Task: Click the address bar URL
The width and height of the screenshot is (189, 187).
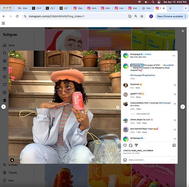Action: click(57, 16)
